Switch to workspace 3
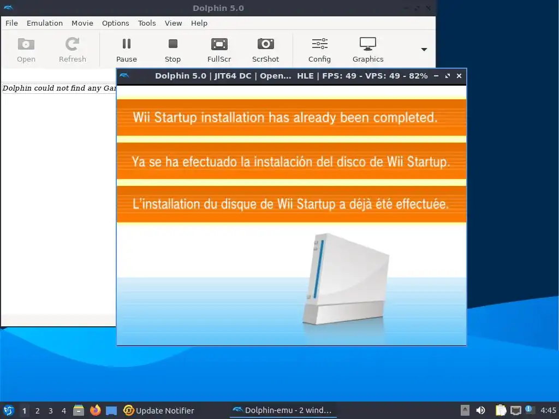The height and width of the screenshot is (419, 559). [x=51, y=411]
